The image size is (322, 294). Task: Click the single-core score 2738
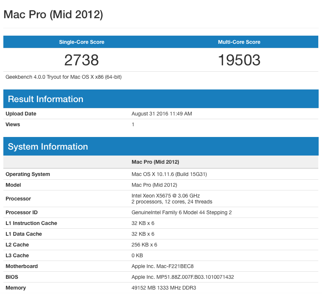click(x=81, y=60)
